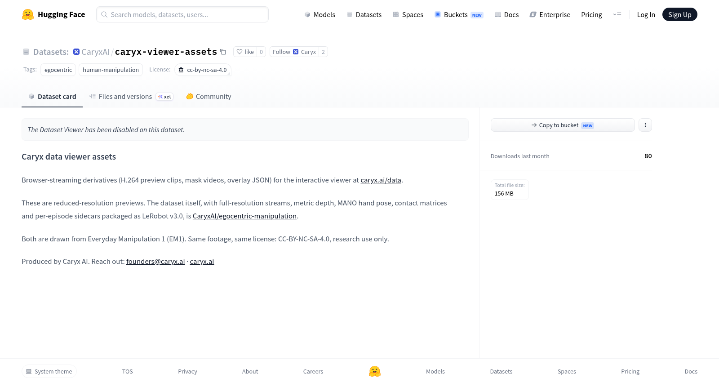The width and height of the screenshot is (719, 387).
Task: Go to Pricing in top navigation
Action: coord(591,14)
